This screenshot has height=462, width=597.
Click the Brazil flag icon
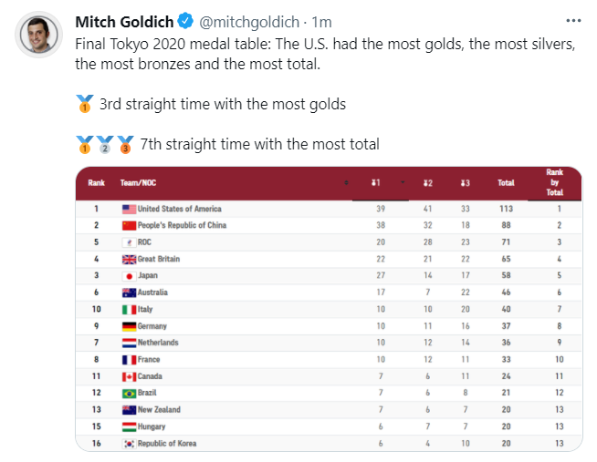point(129,394)
